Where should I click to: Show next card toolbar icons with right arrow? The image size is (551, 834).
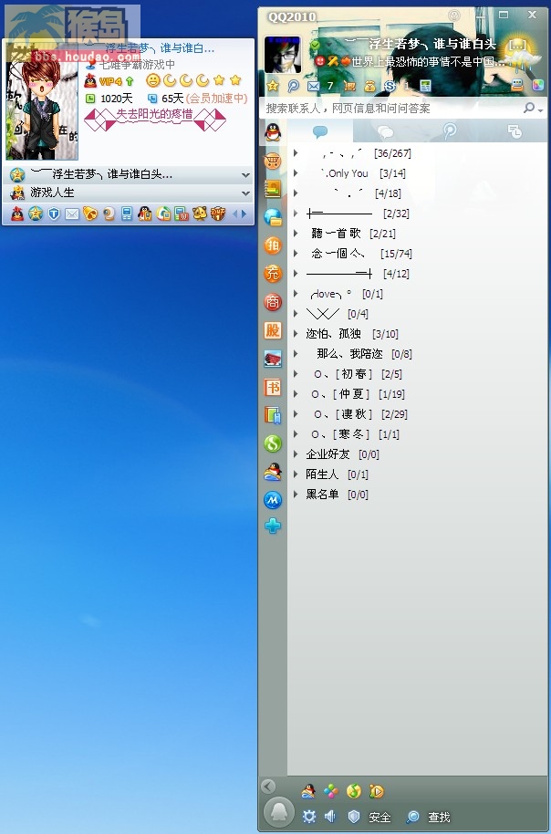click(244, 214)
